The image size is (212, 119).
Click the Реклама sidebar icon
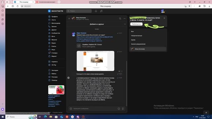tap(49, 77)
